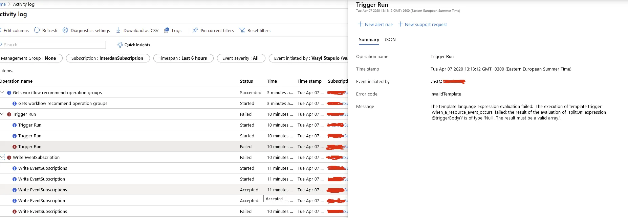Select the Summary tab

369,39
